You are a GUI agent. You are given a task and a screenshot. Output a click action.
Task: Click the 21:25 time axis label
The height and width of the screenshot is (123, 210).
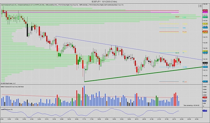159,119
